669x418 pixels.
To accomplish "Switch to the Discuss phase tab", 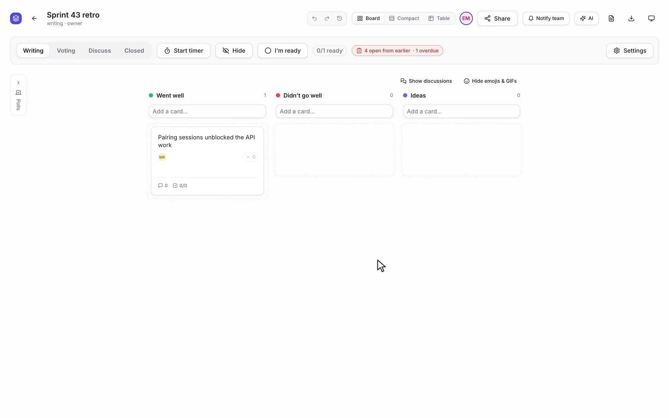I will (100, 51).
